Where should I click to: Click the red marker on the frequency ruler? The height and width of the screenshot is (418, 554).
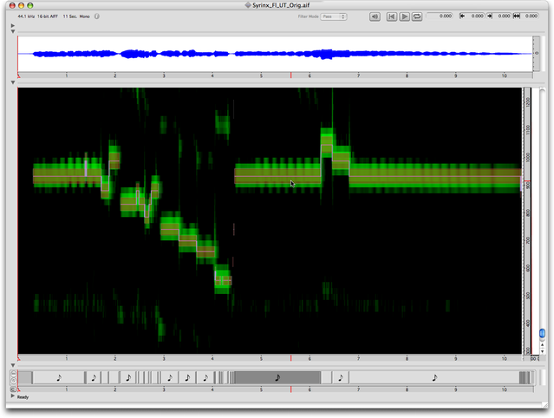pos(527,181)
